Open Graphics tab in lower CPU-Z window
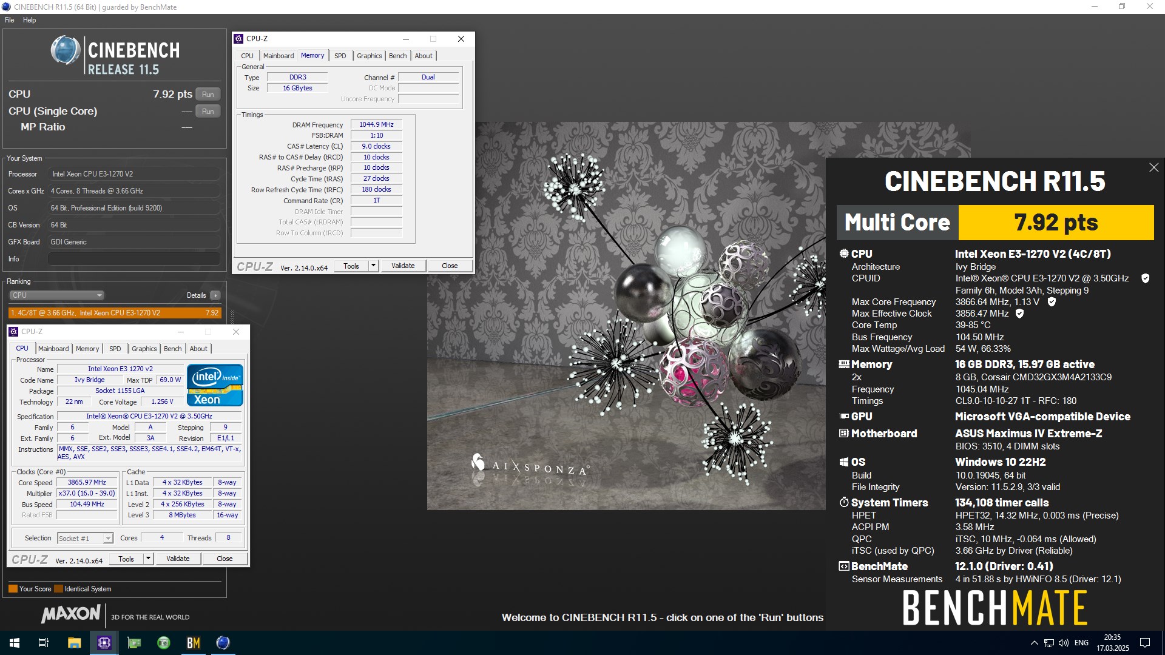 [144, 349]
